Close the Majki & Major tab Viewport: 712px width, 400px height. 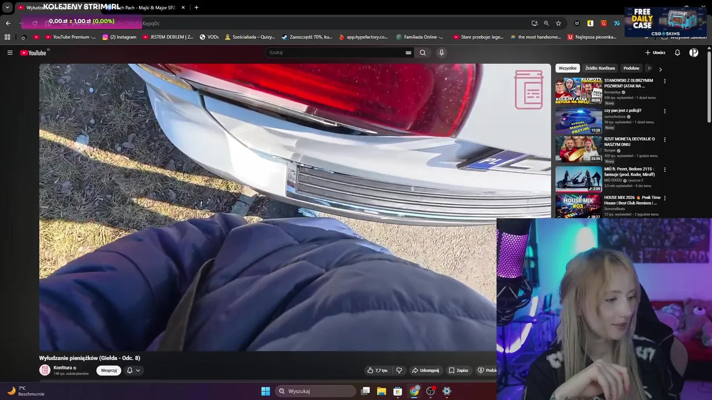(x=183, y=7)
